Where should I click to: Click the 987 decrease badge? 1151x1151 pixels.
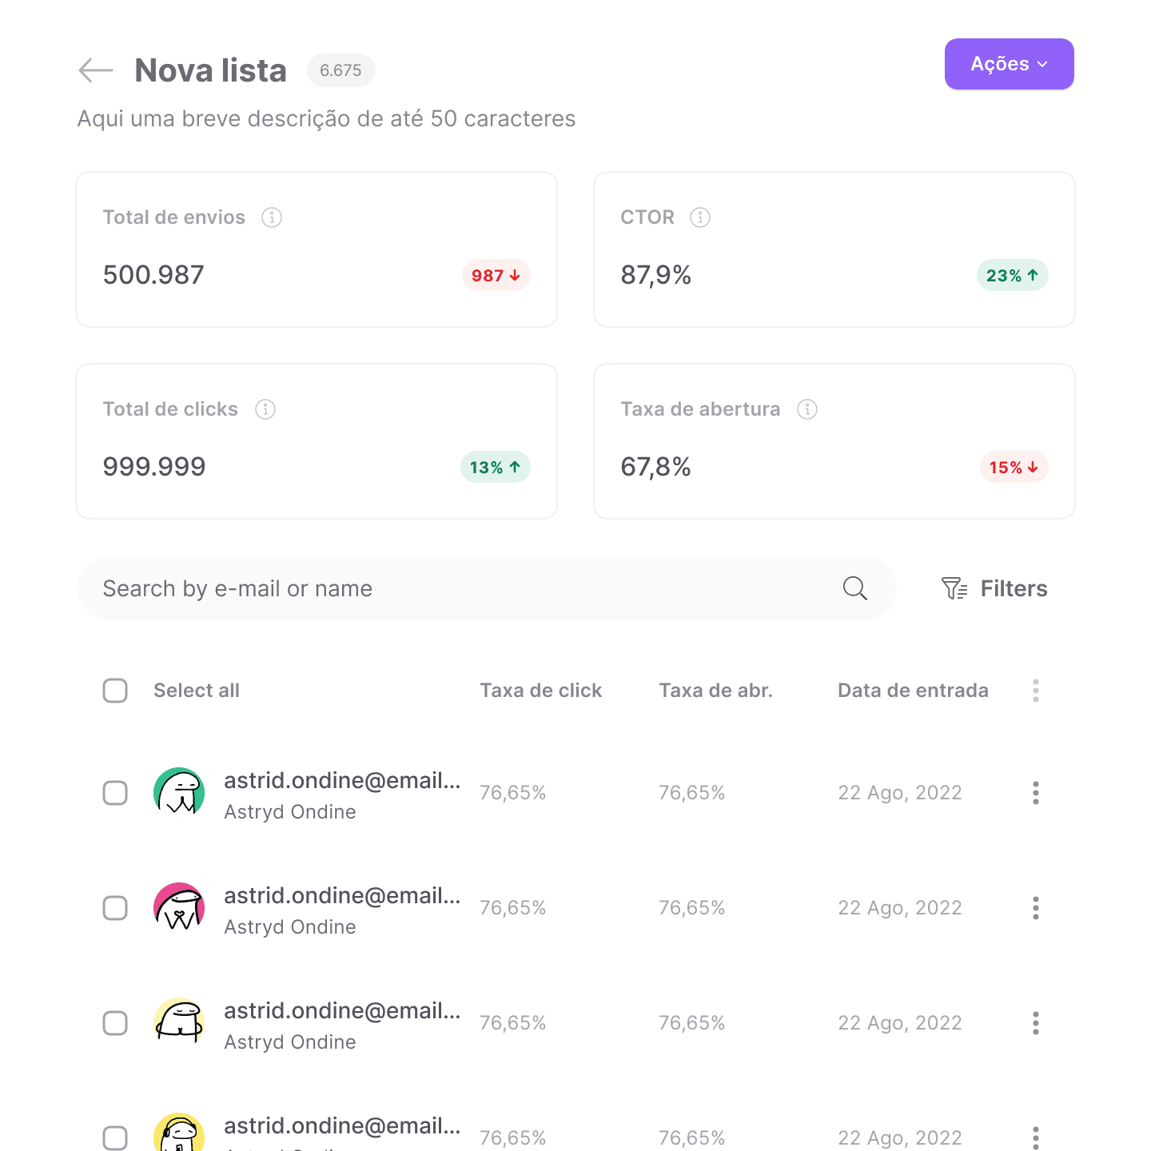coord(496,275)
